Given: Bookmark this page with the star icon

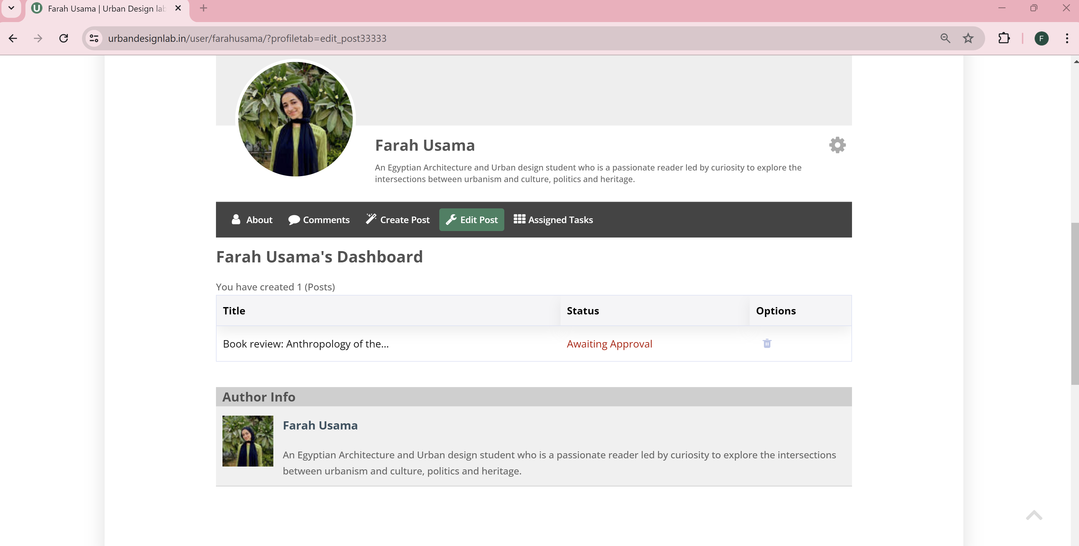Looking at the screenshot, I should (x=968, y=38).
